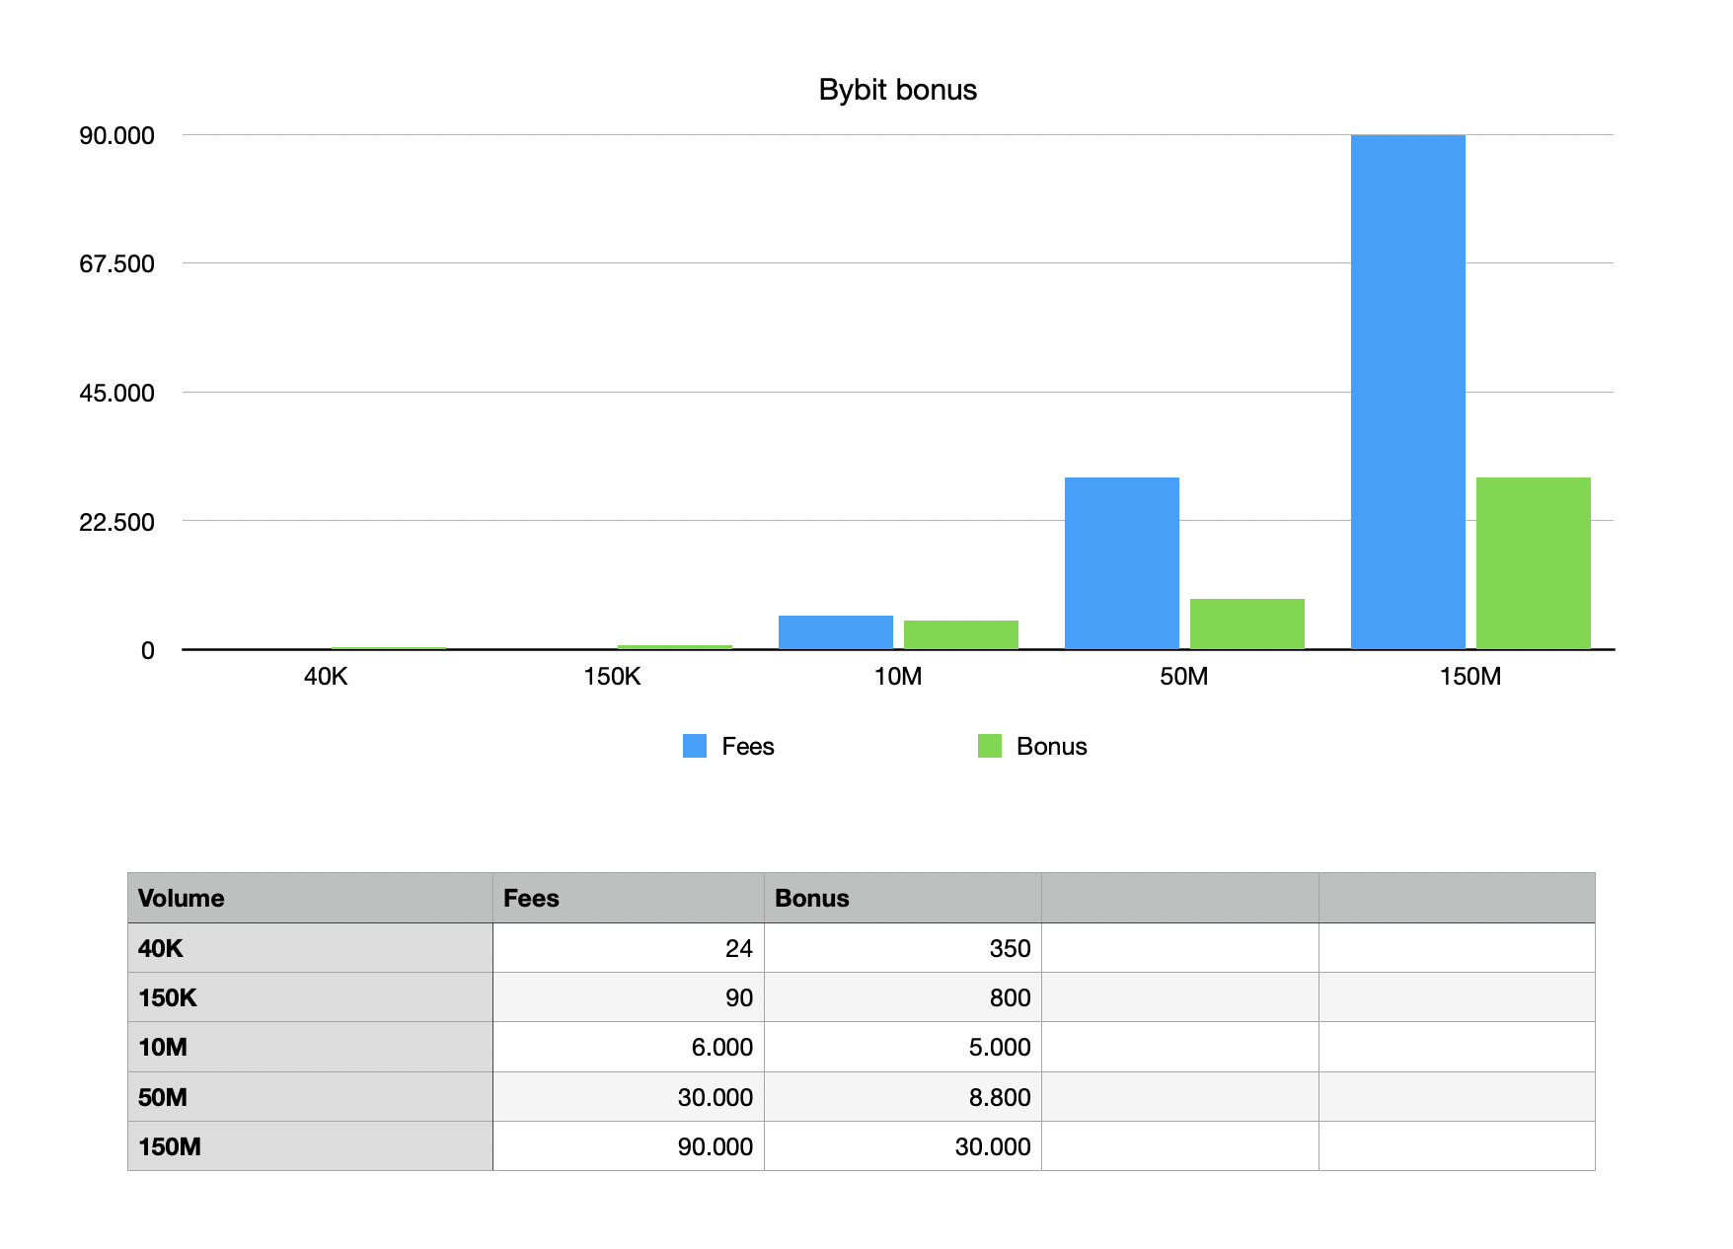Screen dimensions: 1733x1249
Task: Select the blue Fees bar for 10M
Action: click(835, 632)
